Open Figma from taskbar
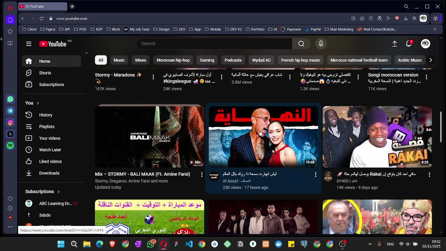The width and height of the screenshot is (446, 251). point(176,244)
